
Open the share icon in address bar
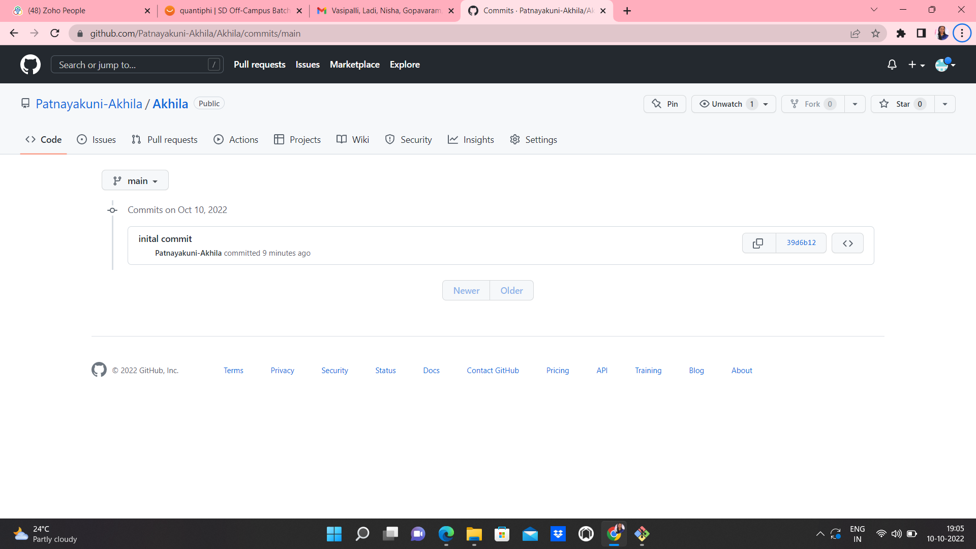[x=856, y=33]
